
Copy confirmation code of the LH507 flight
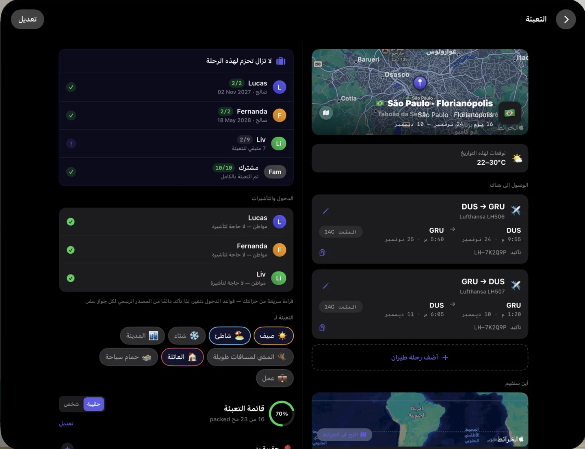(x=322, y=327)
